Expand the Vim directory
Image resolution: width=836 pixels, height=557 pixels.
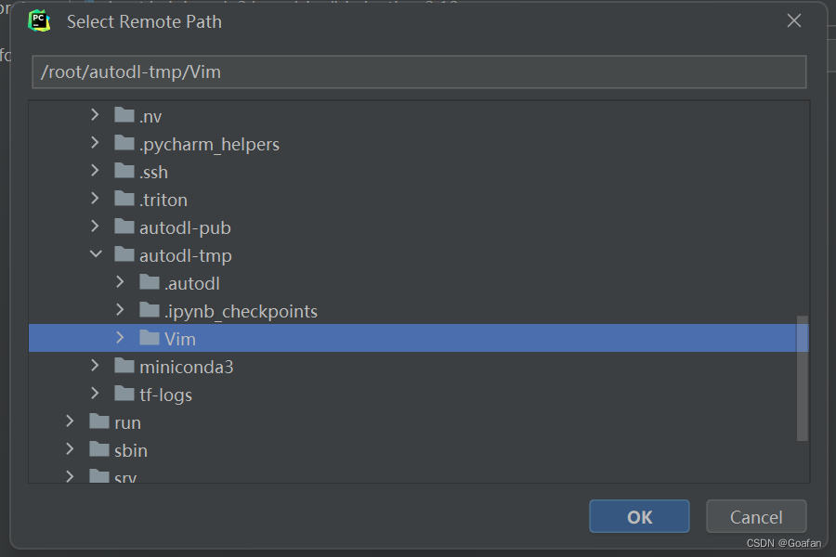tap(120, 338)
